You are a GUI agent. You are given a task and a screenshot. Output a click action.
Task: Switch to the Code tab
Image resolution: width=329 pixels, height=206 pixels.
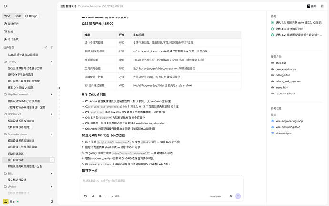(x=18, y=16)
